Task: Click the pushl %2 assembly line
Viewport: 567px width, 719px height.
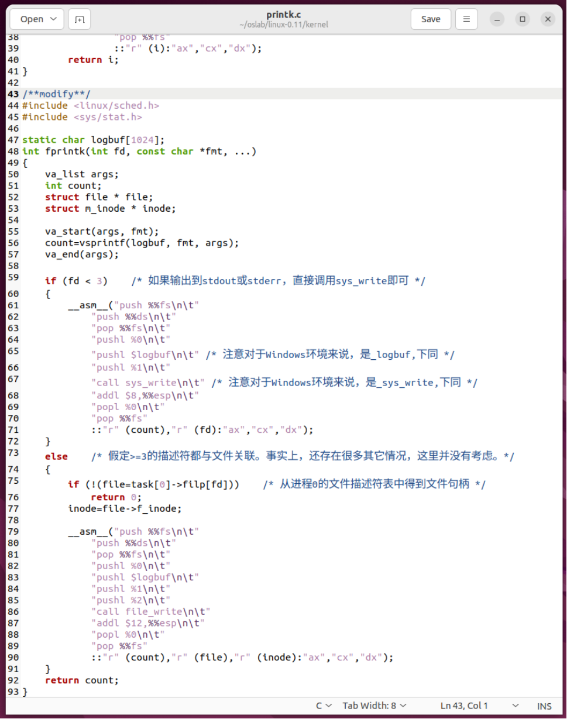Action: (130, 600)
